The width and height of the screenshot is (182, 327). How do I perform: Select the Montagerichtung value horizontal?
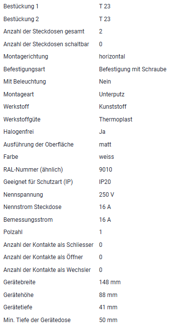coord(112,57)
